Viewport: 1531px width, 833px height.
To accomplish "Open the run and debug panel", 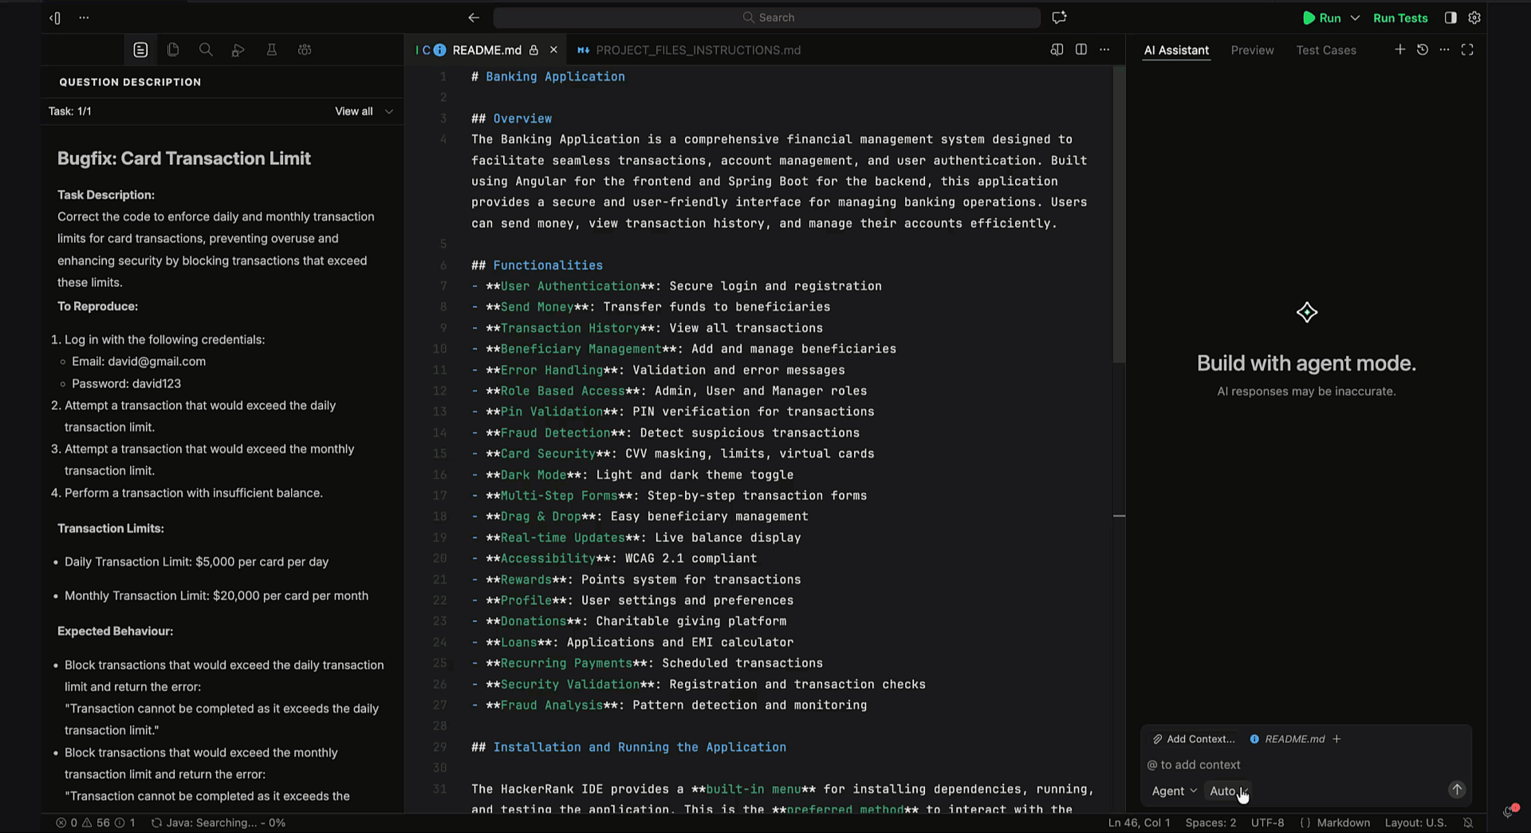I will pyautogui.click(x=238, y=49).
